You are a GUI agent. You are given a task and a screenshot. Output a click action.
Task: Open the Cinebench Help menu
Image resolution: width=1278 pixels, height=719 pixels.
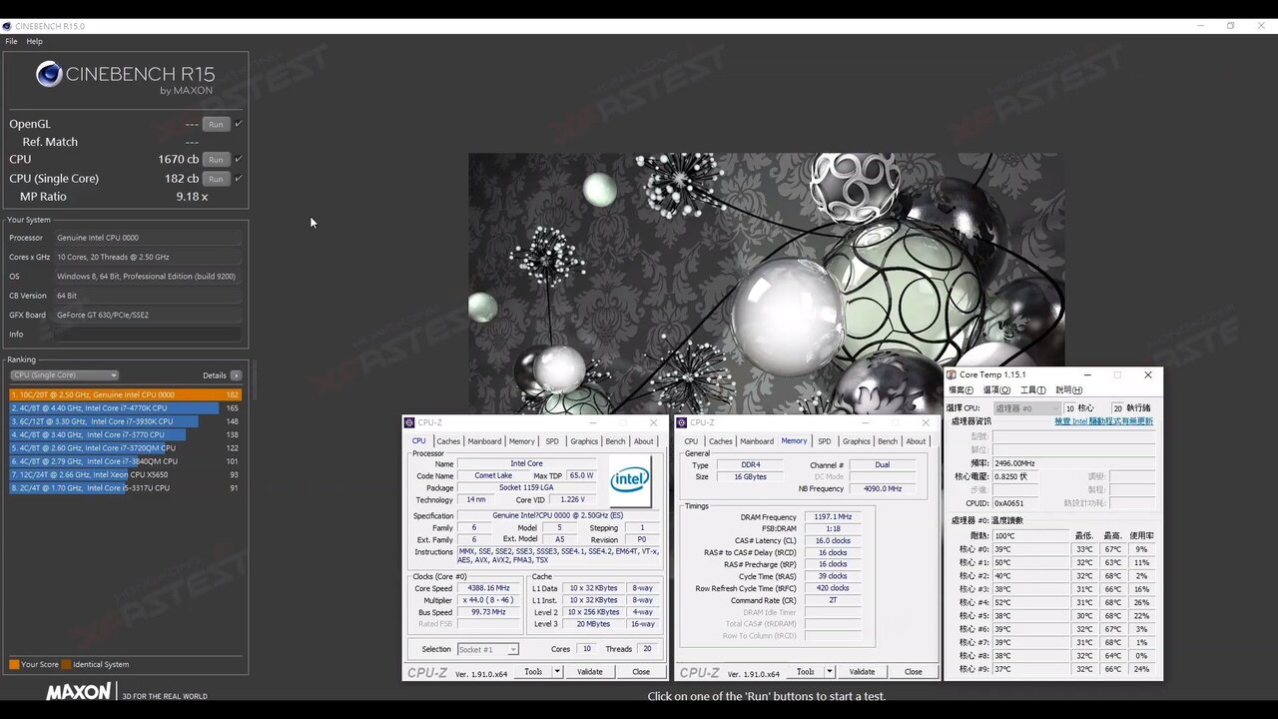click(34, 42)
